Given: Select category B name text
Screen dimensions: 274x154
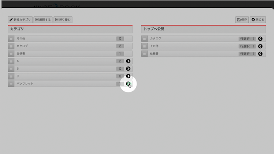Looking at the screenshot, I should pyautogui.click(x=18, y=68).
